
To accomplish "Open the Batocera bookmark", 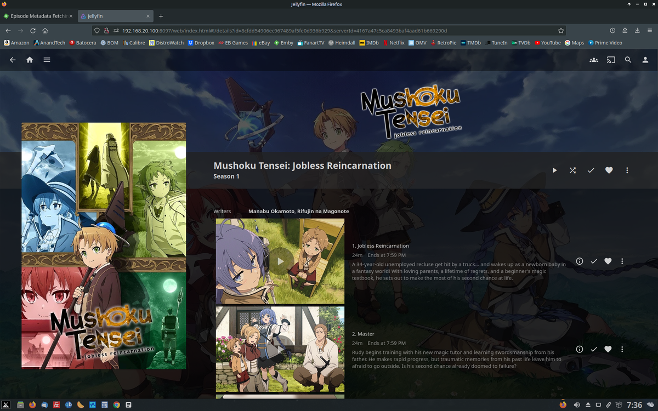I will pos(82,43).
